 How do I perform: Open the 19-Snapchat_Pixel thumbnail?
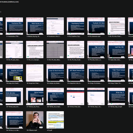[35, 73]
